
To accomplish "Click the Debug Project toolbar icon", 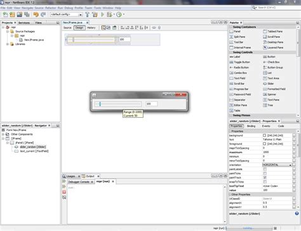I will 109,15.
